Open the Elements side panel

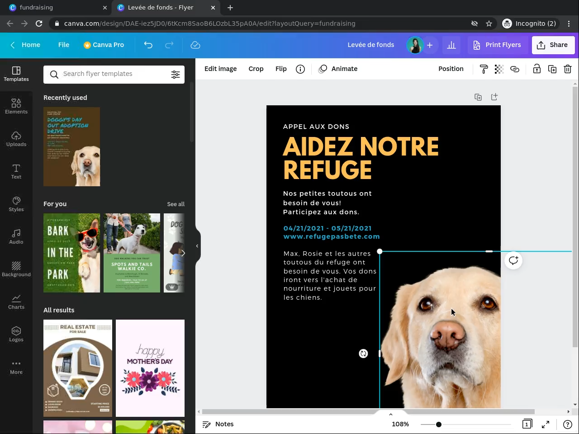16,106
